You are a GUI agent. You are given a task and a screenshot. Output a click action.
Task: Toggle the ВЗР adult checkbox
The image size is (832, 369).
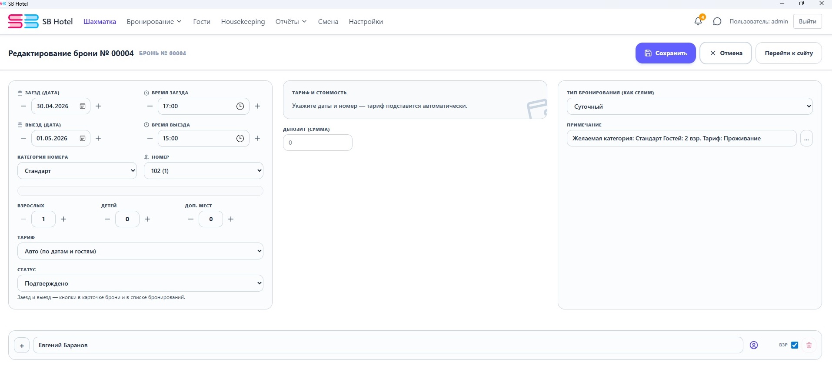795,345
